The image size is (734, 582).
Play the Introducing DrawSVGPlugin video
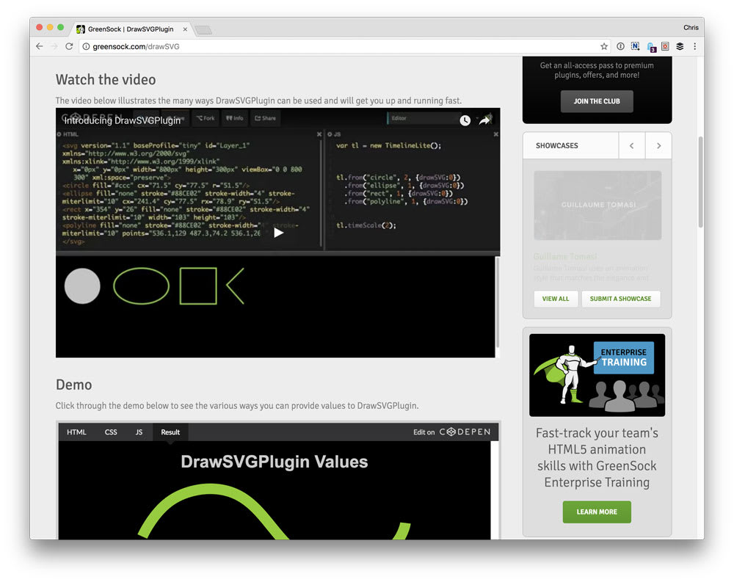coord(278,233)
